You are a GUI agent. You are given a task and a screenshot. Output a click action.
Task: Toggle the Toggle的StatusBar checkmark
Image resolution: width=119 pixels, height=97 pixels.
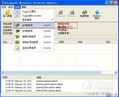point(17,16)
